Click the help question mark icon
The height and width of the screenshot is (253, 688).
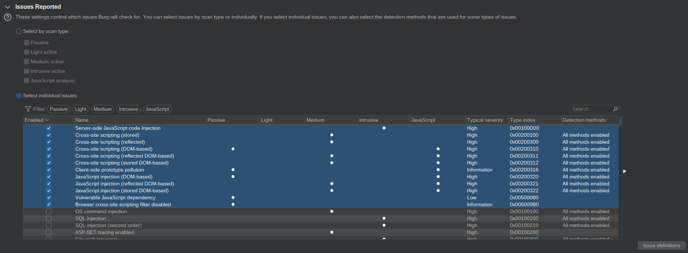pos(7,17)
